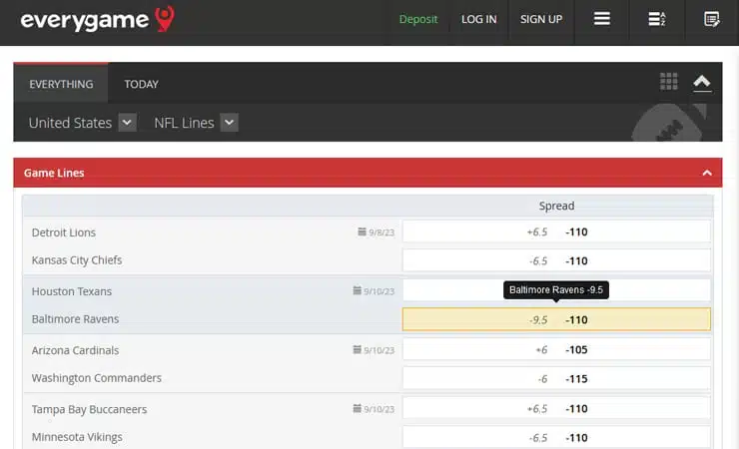The height and width of the screenshot is (449, 739).
Task: Click the Baltimore Ravens team name
Action: tap(76, 319)
